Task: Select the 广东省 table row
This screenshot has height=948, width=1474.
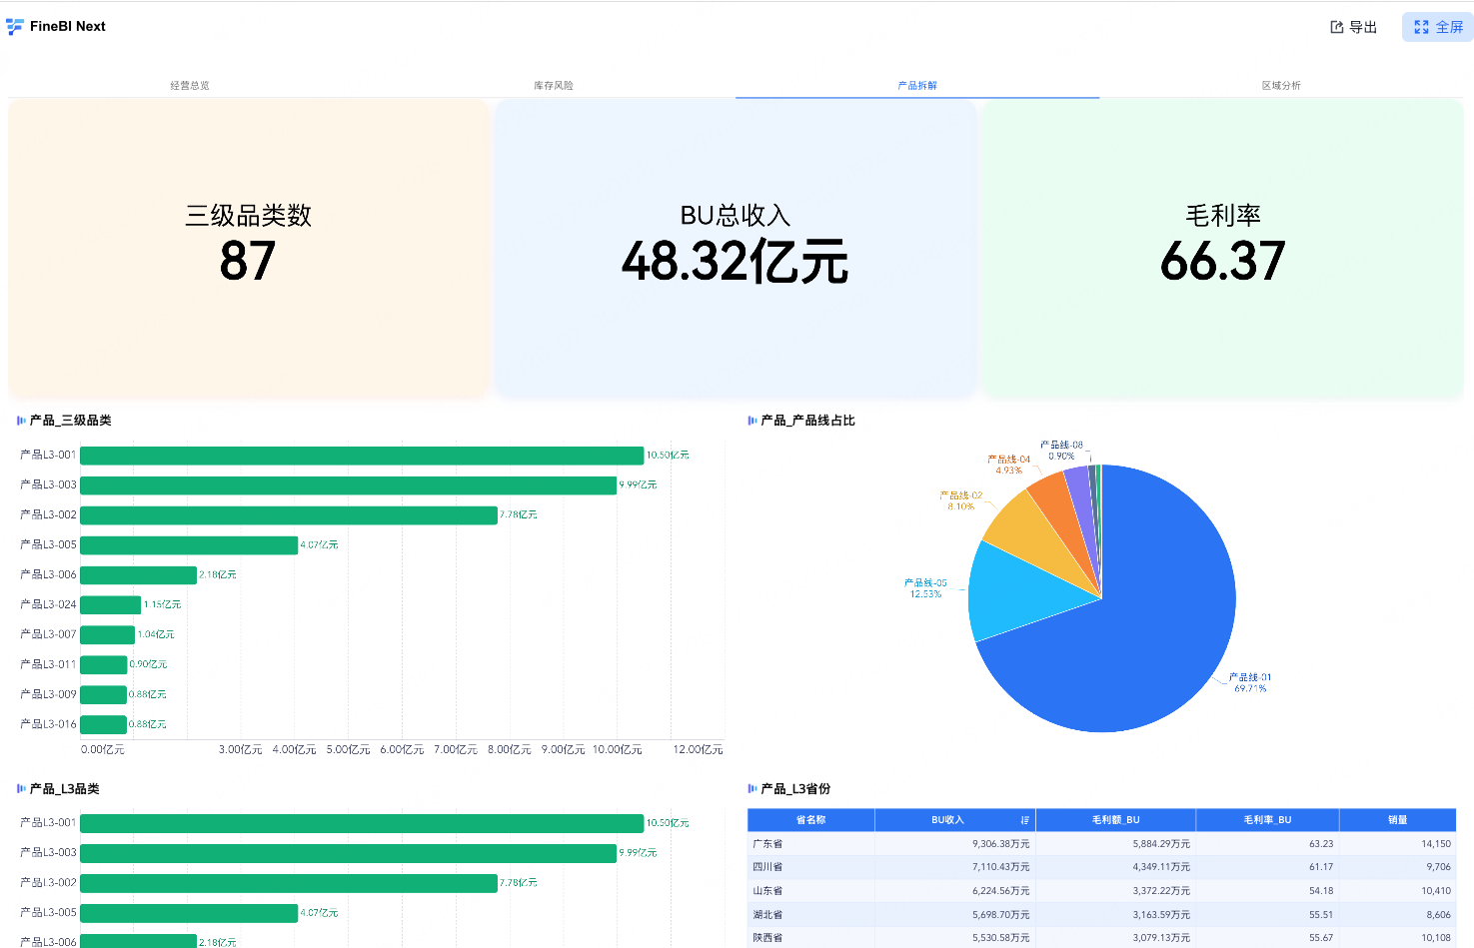Action: tap(1101, 844)
